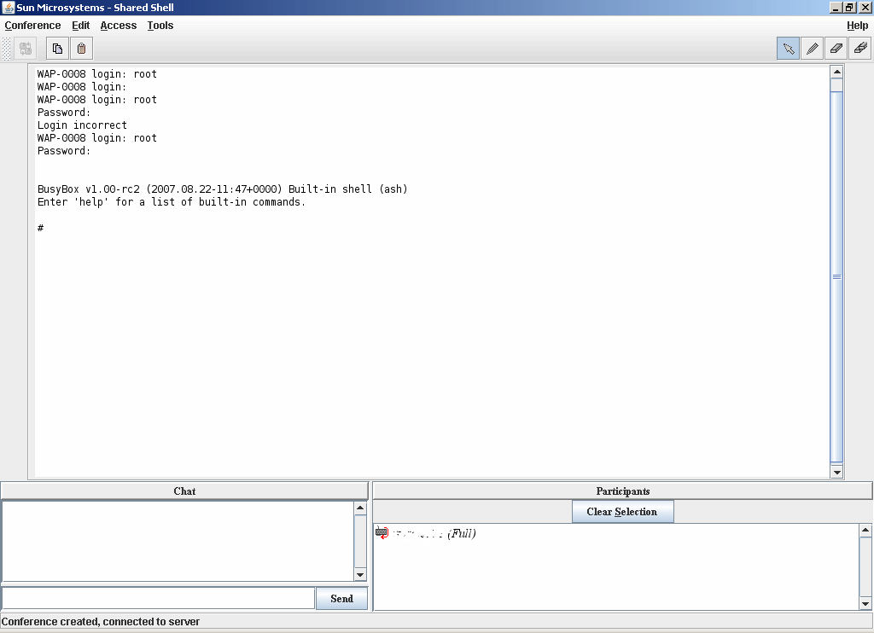Open the Access menu
Viewport: 874px width, 633px height.
[119, 26]
